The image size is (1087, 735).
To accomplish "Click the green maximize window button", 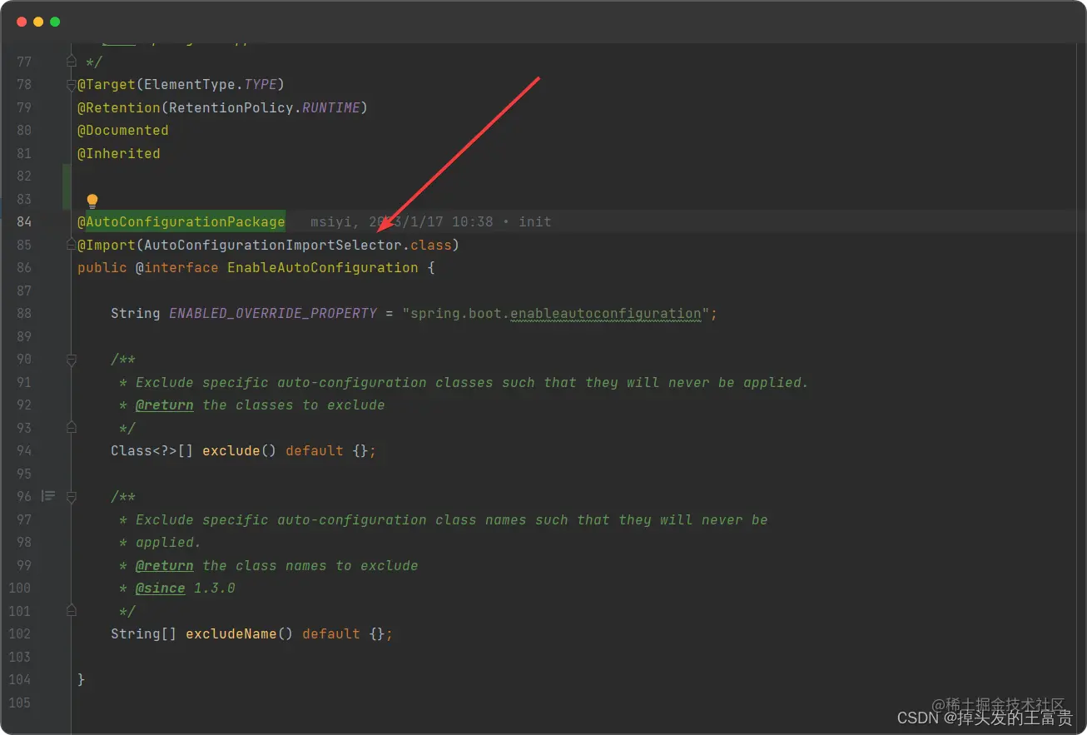I will click(x=55, y=22).
